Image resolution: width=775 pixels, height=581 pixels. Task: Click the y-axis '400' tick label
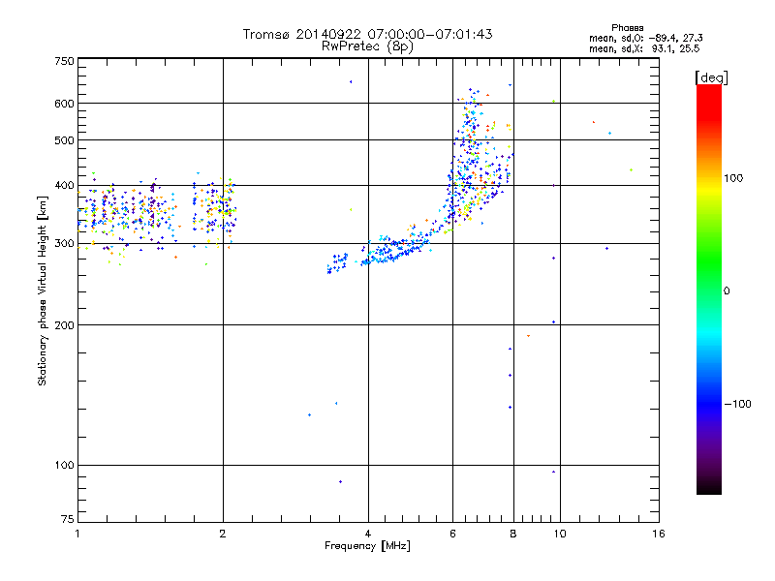(x=64, y=186)
